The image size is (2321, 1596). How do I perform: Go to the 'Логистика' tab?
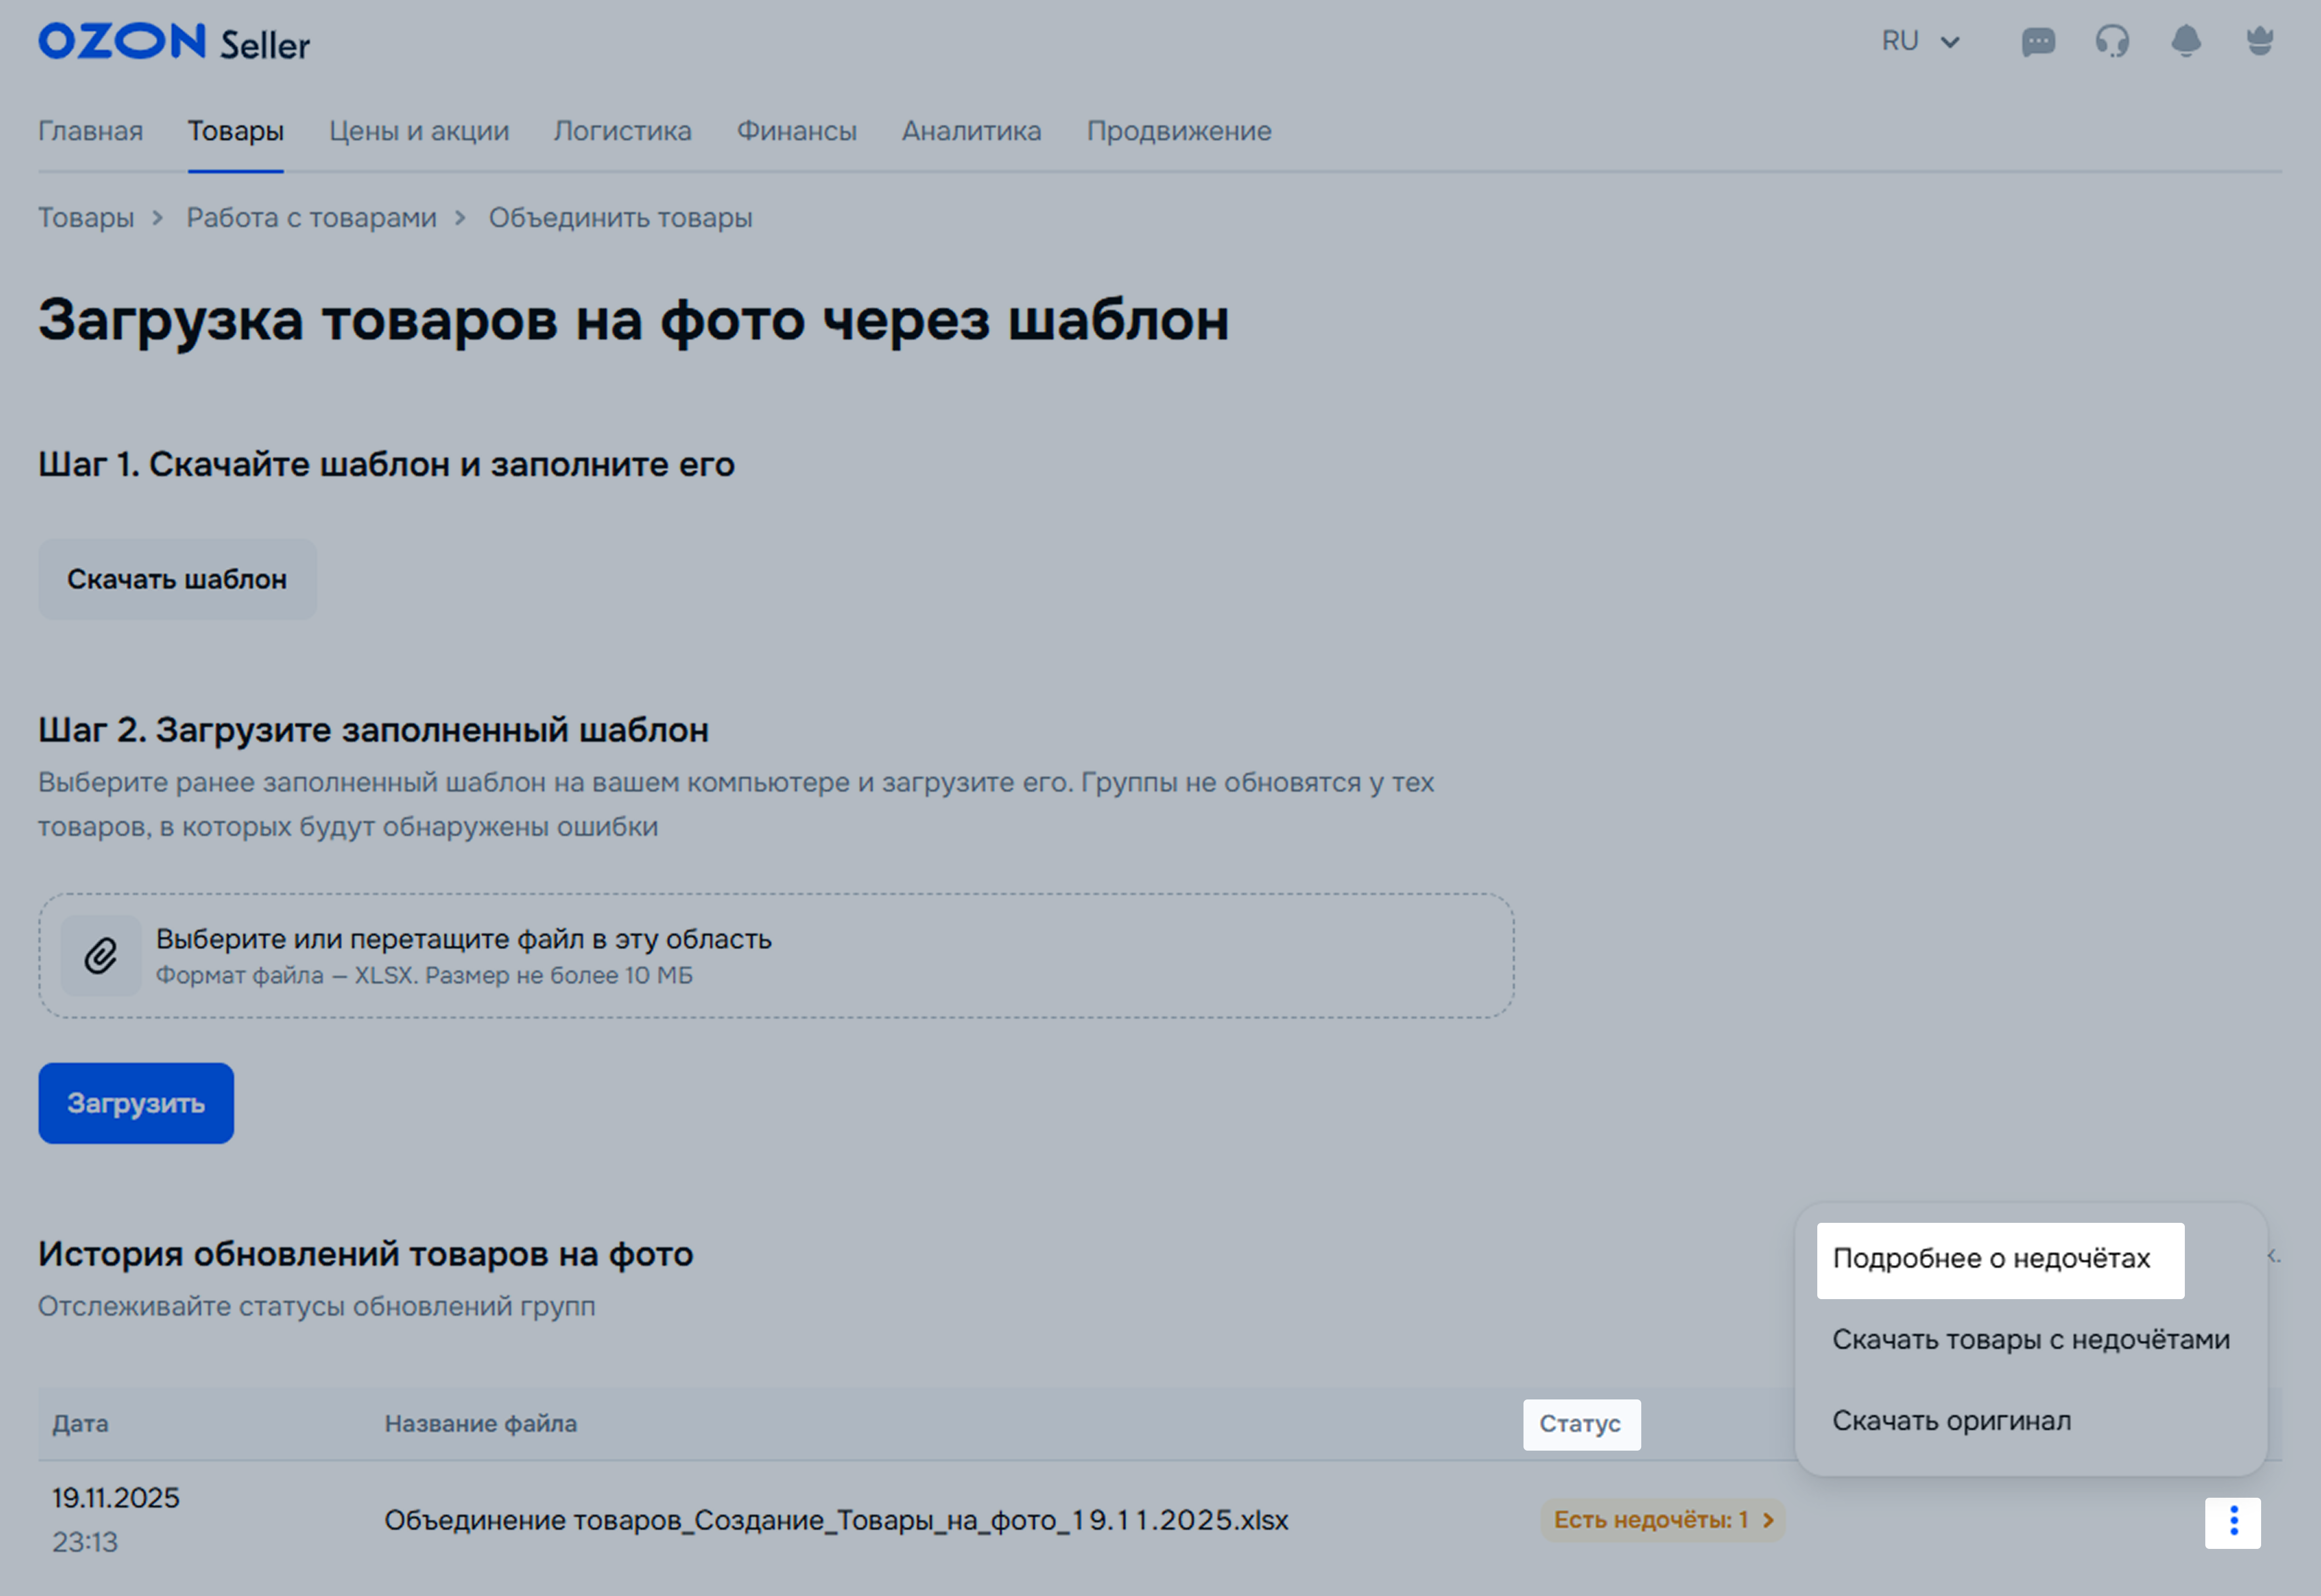coord(622,131)
